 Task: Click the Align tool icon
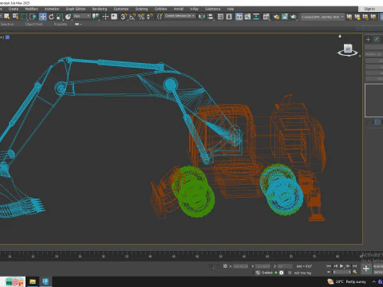(x=211, y=17)
